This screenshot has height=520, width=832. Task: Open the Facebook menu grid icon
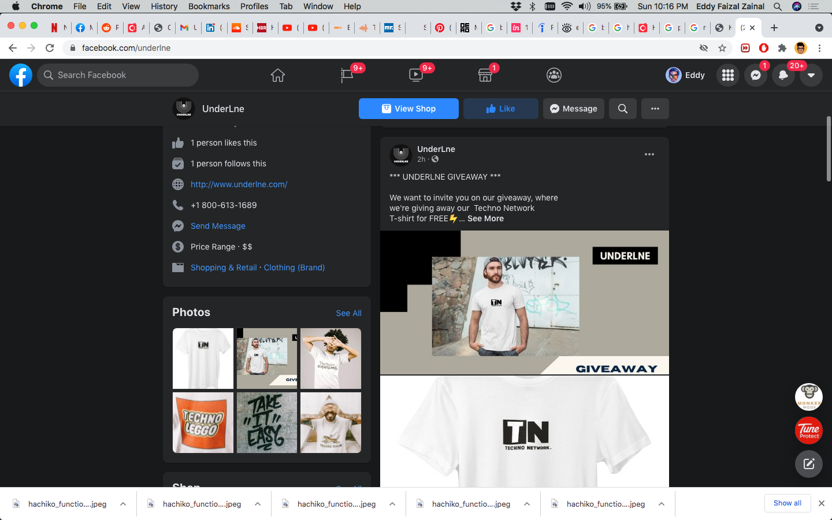[728, 75]
